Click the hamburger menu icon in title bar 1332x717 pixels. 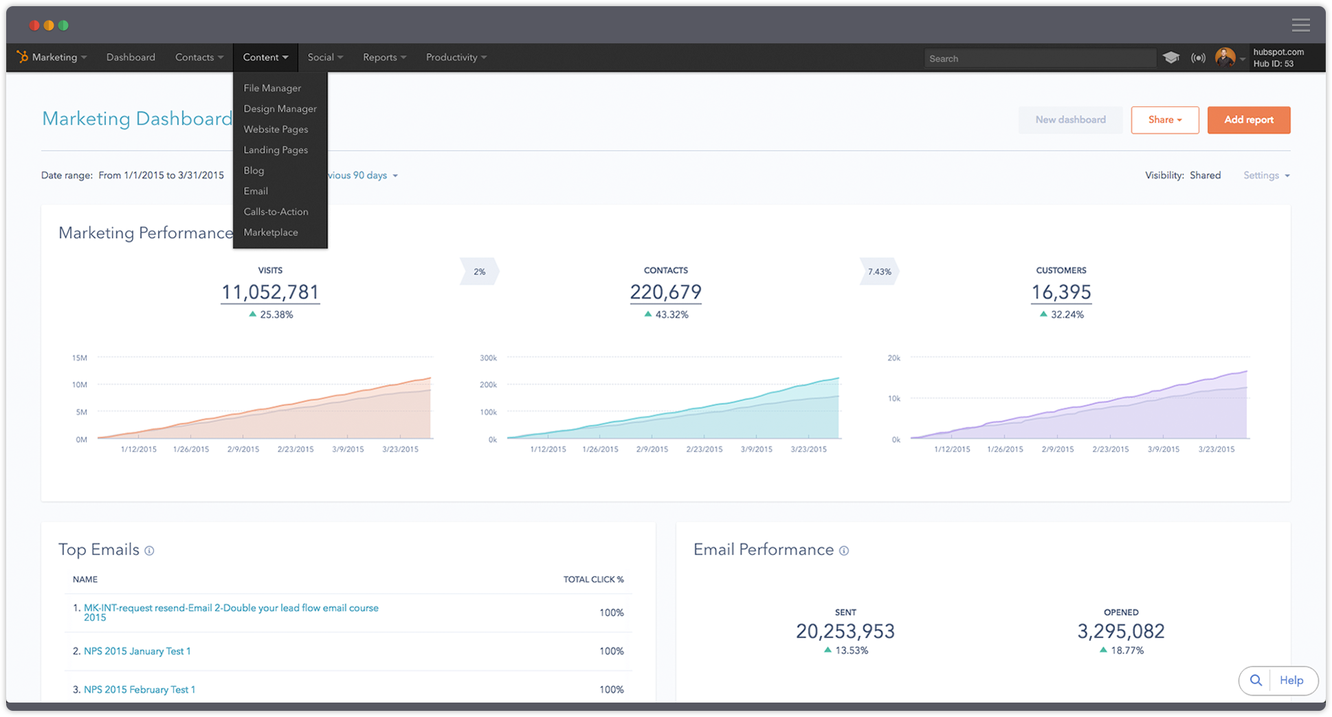(1300, 25)
